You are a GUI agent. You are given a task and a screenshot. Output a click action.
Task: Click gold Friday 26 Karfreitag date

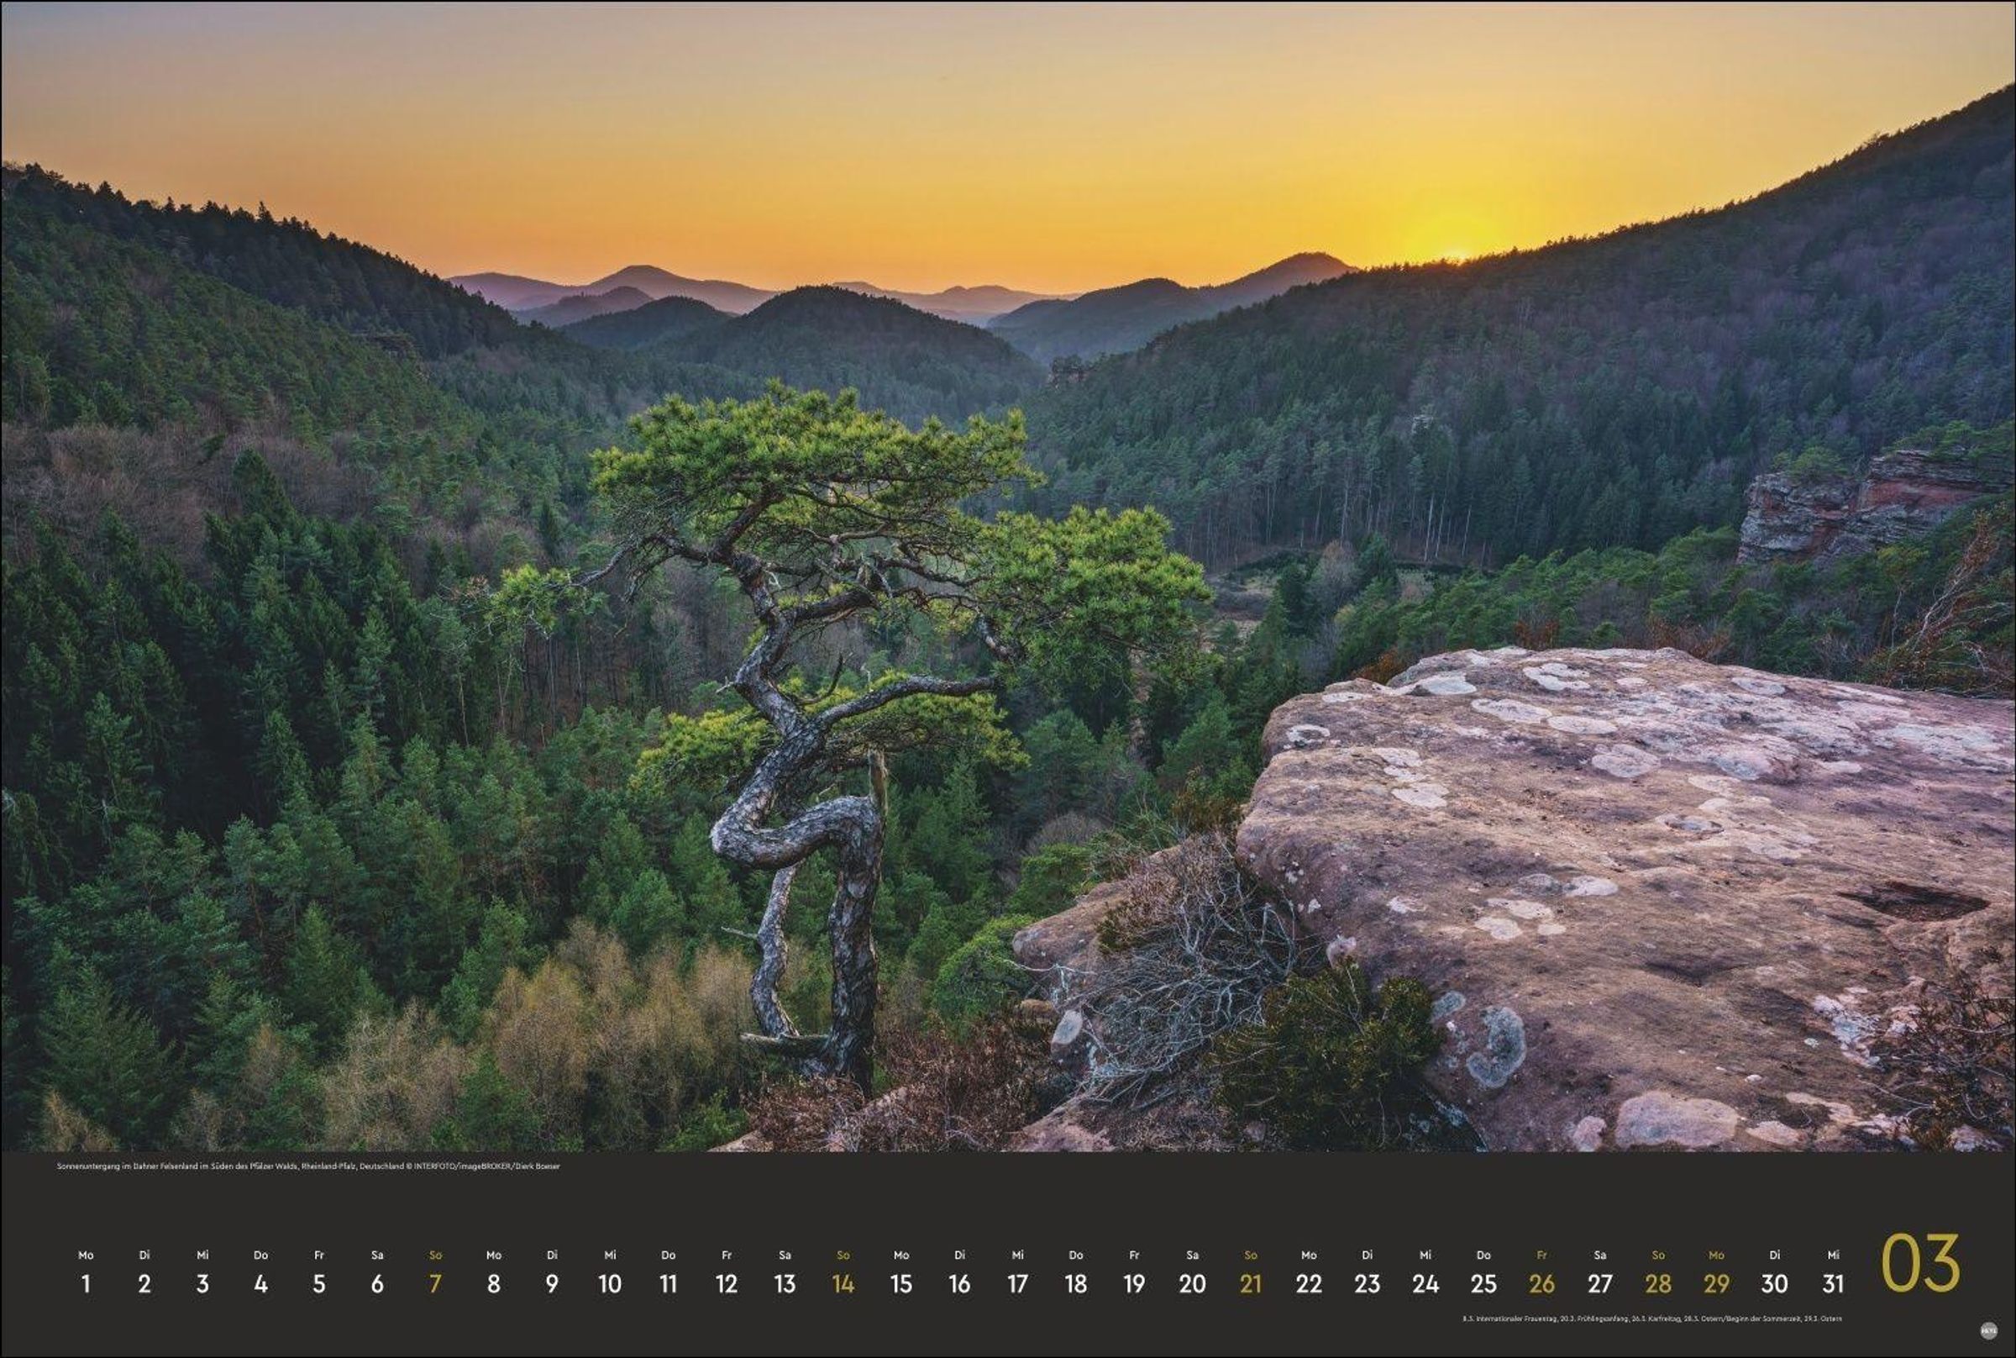[1541, 1283]
